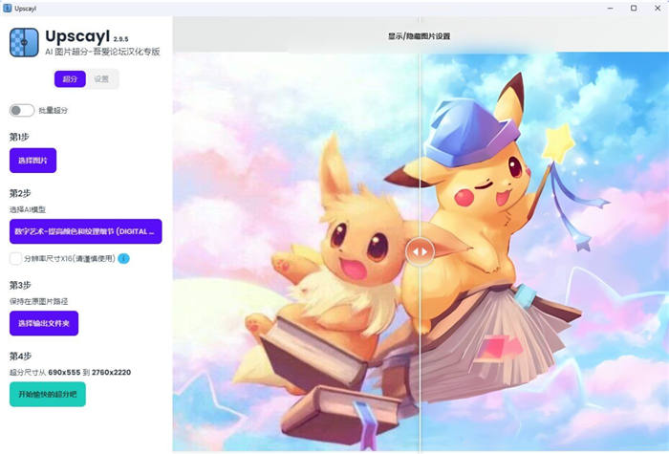This screenshot has height=454, width=669.
Task: Click the 选择输出文件夹 button
Action: point(44,323)
